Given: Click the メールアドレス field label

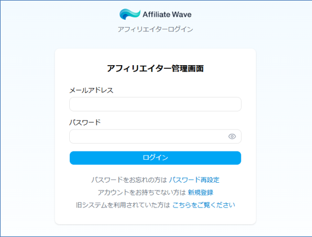Looking at the screenshot, I should click(92, 90).
